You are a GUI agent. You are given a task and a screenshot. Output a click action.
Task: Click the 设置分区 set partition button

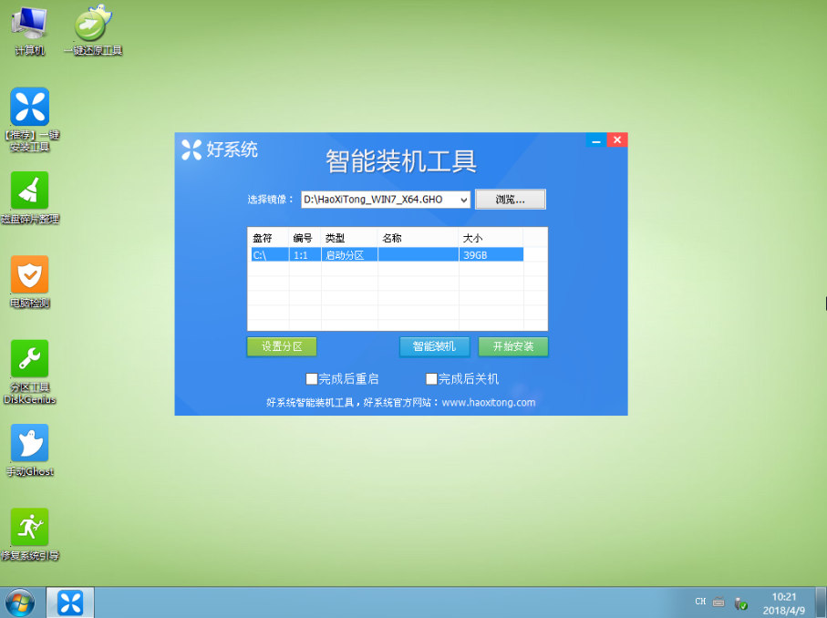(x=280, y=346)
